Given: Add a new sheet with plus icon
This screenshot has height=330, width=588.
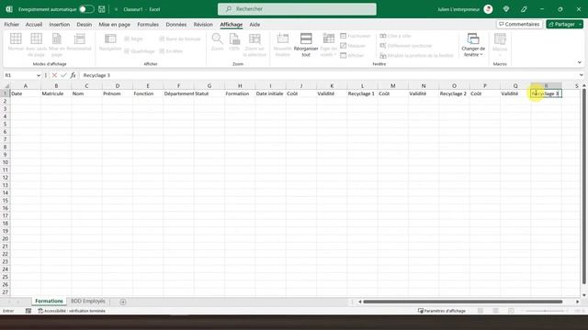Looking at the screenshot, I should pos(123,302).
